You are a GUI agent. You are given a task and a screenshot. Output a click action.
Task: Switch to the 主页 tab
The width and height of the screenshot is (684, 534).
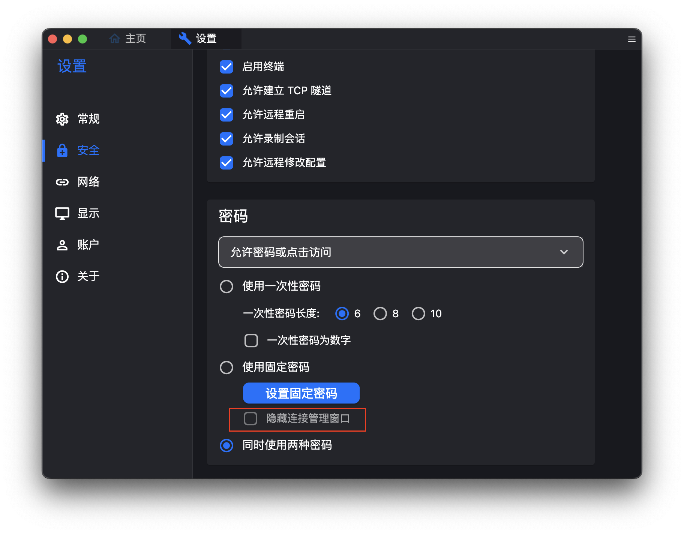(x=135, y=39)
